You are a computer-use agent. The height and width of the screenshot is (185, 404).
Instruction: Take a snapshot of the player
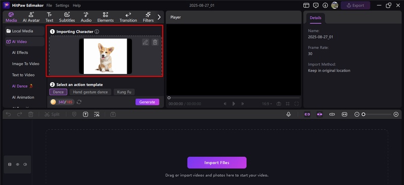[279, 104]
